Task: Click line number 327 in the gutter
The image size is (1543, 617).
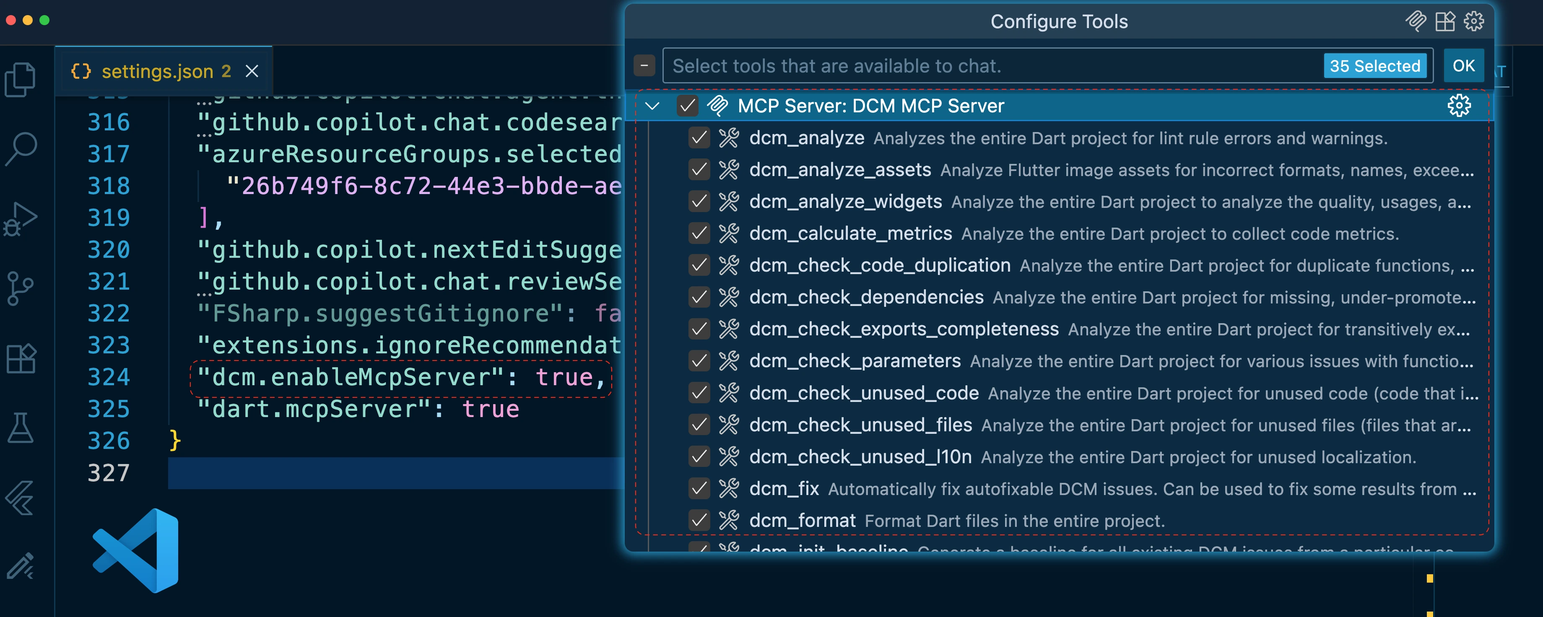Action: pos(109,473)
